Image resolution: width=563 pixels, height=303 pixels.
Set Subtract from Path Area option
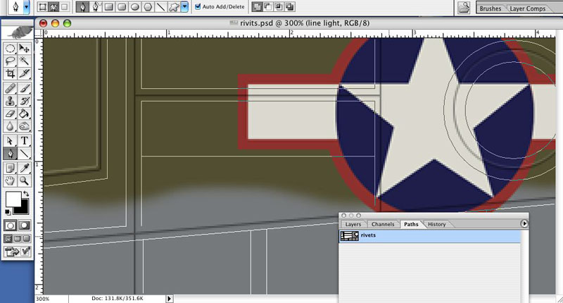268,6
